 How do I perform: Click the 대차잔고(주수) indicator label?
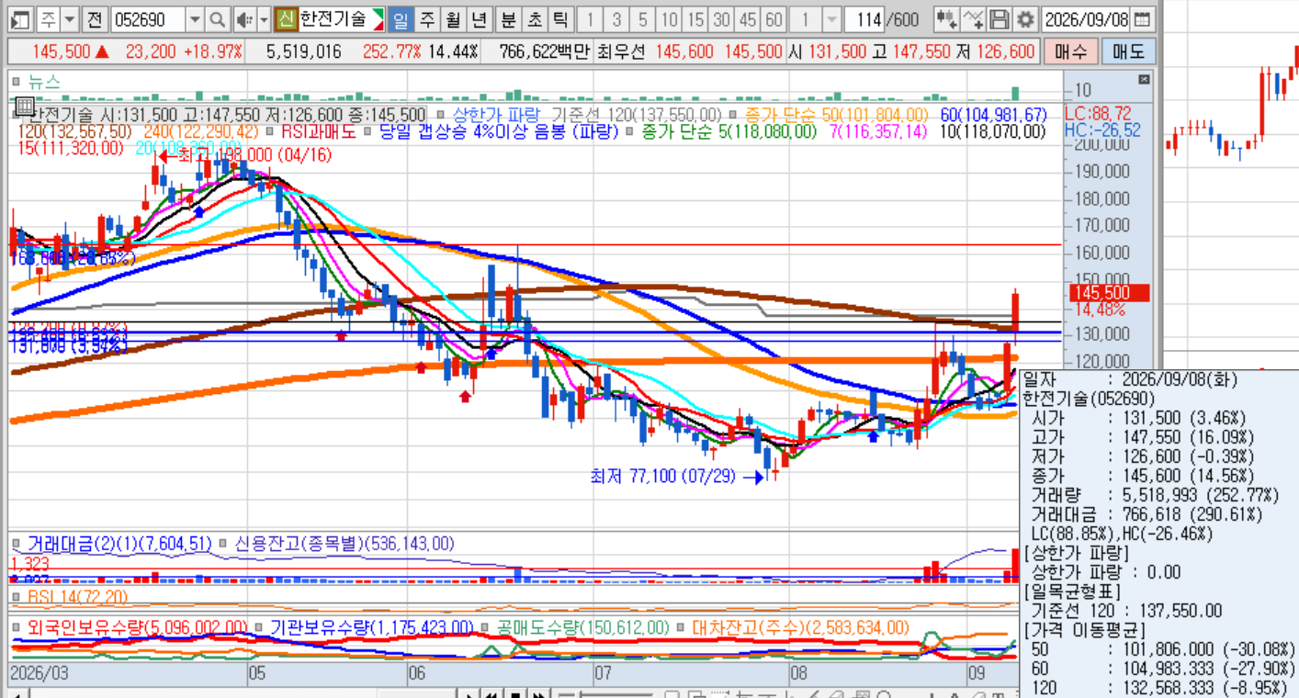pos(800,628)
